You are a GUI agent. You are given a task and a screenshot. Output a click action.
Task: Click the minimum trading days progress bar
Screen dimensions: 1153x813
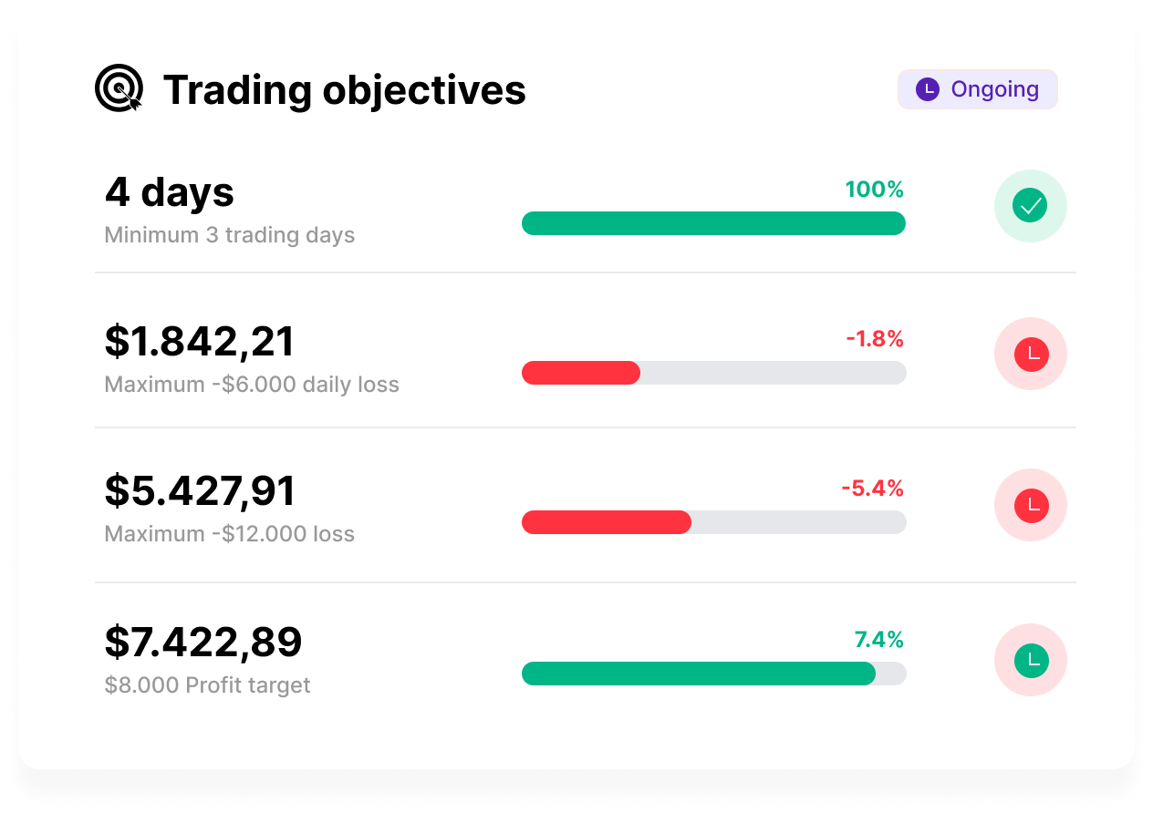pyautogui.click(x=712, y=223)
